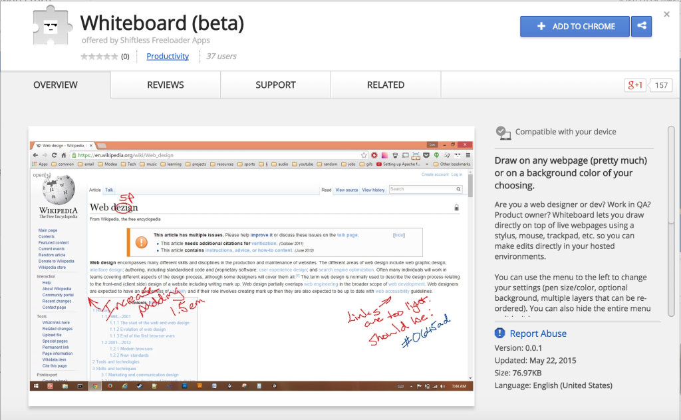
Task: Open the share button next to Add to Chrome
Action: tap(642, 26)
